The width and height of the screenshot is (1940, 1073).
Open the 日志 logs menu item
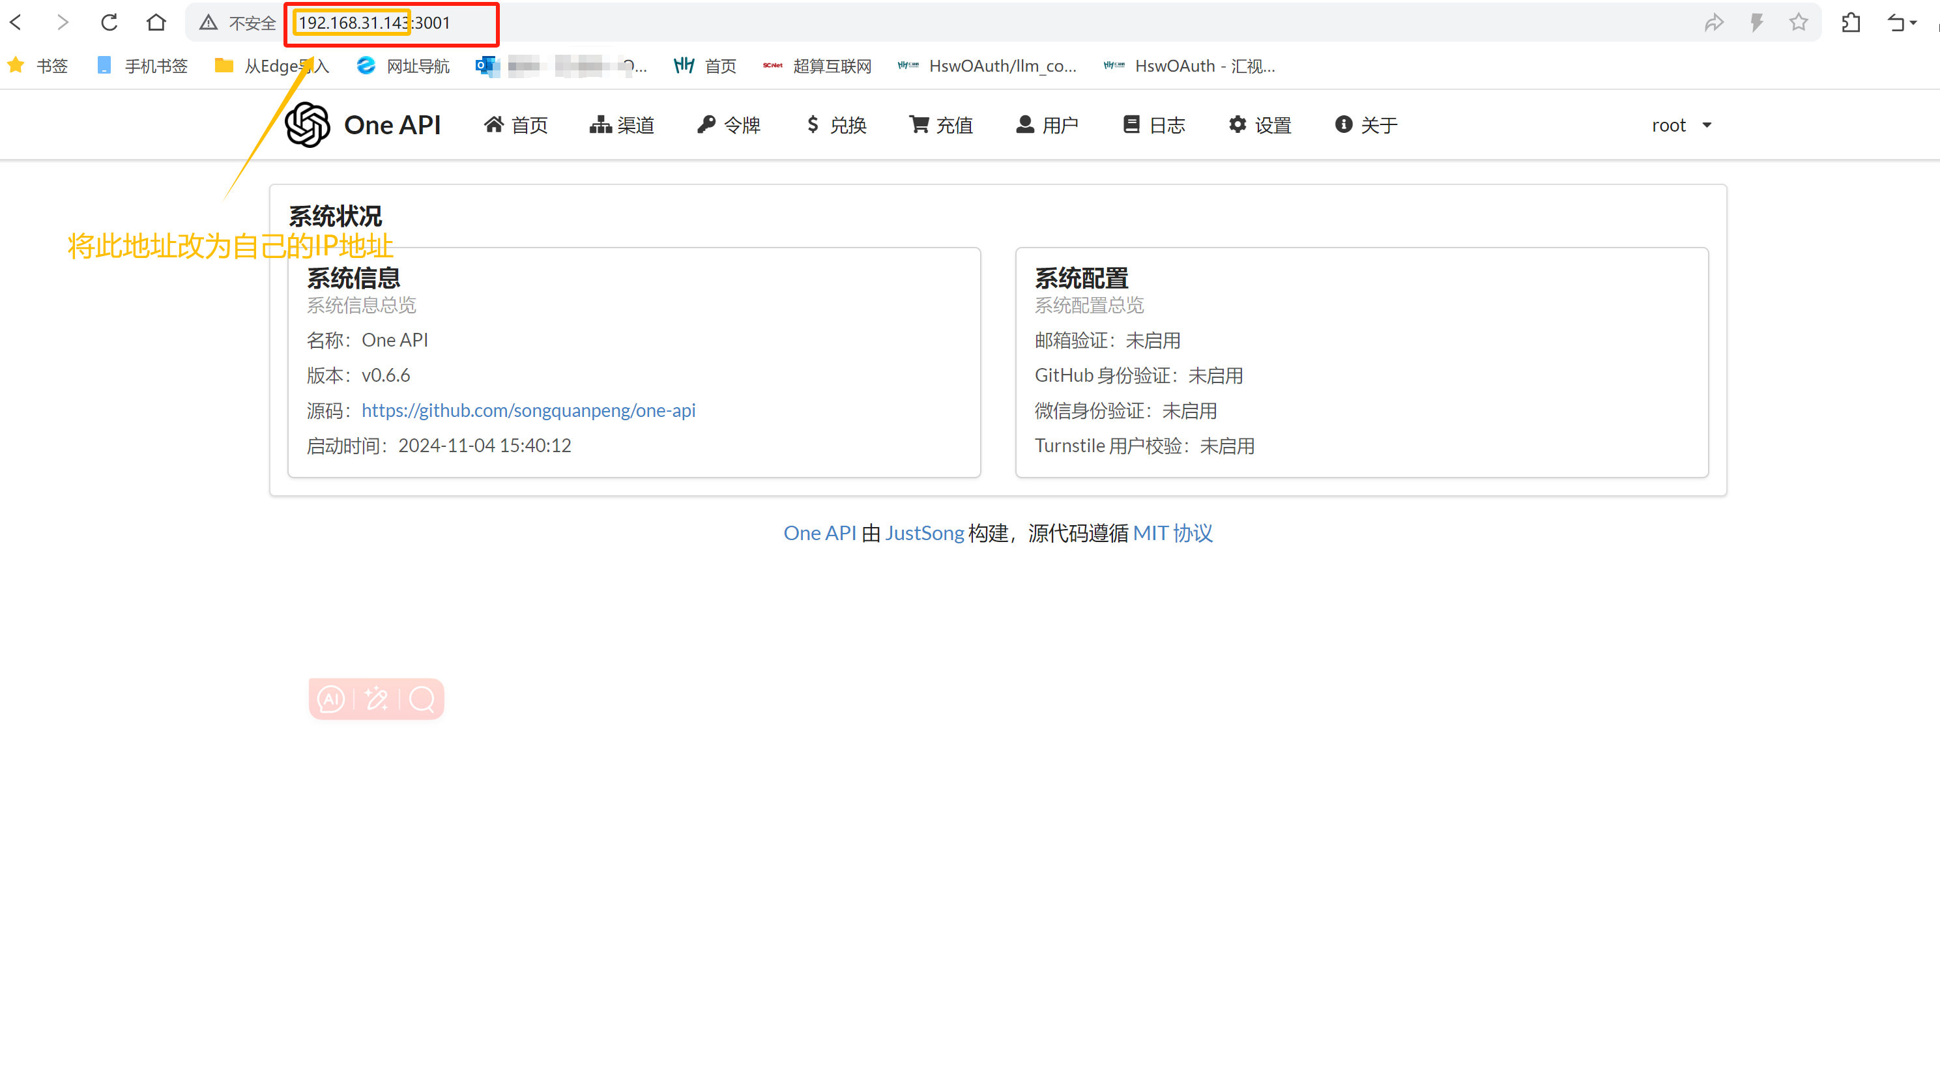click(x=1155, y=125)
